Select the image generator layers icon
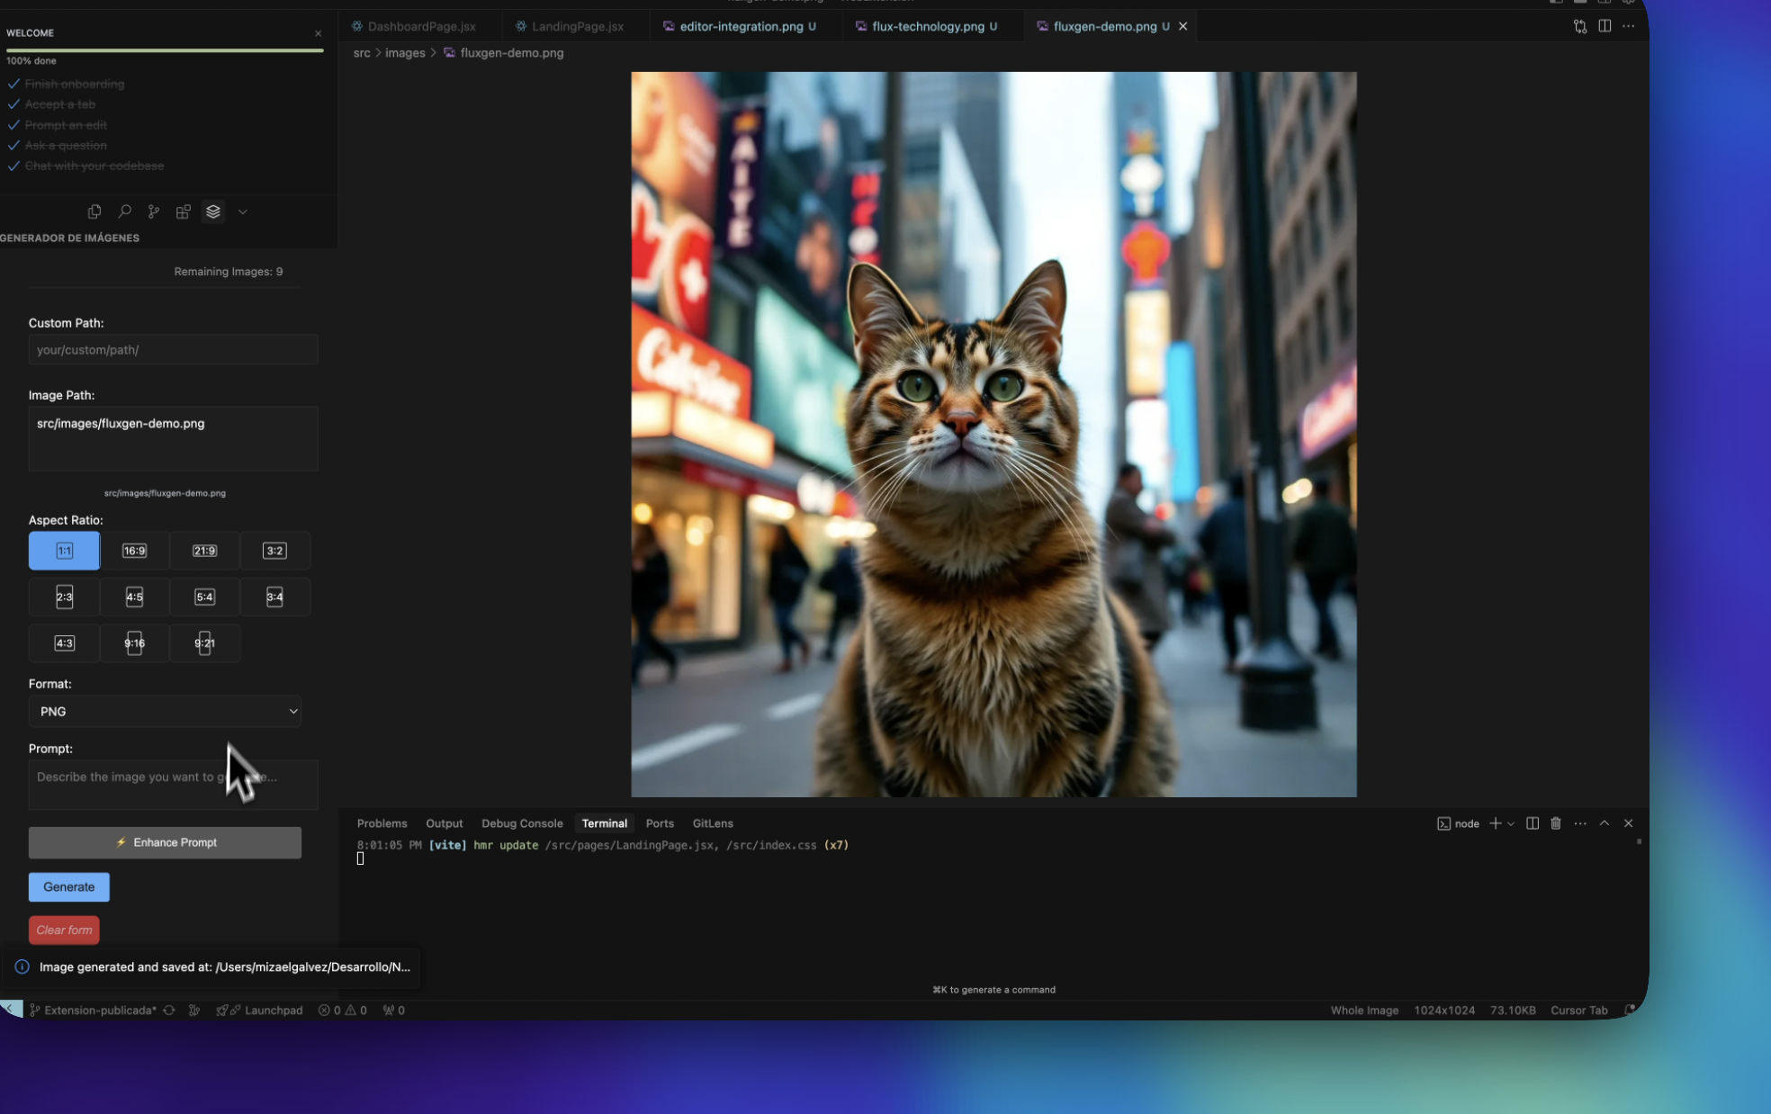The image size is (1771, 1114). [x=213, y=211]
